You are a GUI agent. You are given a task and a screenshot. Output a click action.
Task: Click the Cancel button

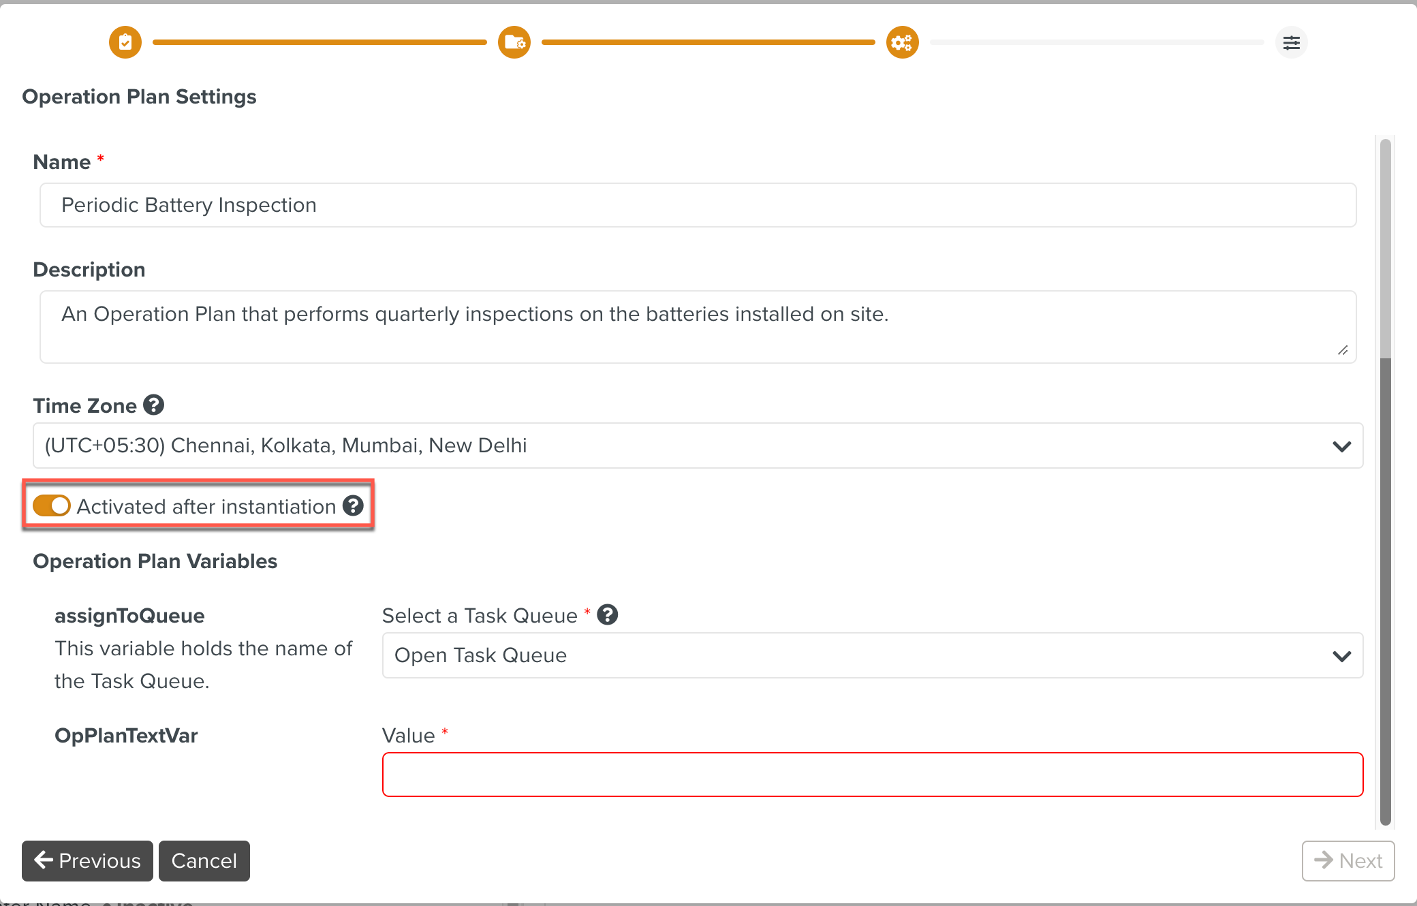tap(204, 861)
